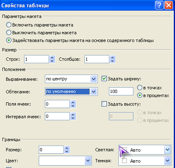Open the Светлая border color dropdown
The height and width of the screenshot is (168, 175).
(x=167, y=150)
